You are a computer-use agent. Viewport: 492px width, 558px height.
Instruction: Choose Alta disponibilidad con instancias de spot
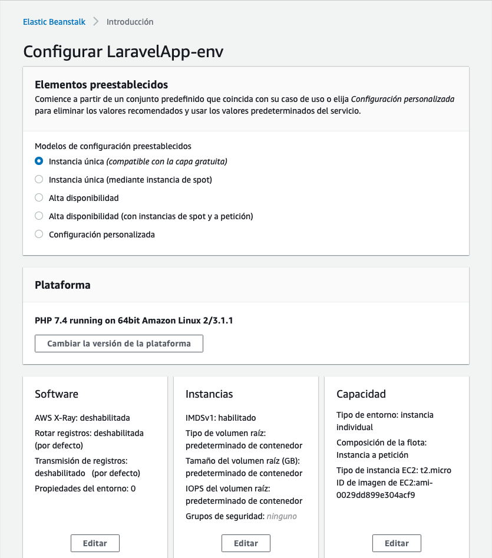39,216
